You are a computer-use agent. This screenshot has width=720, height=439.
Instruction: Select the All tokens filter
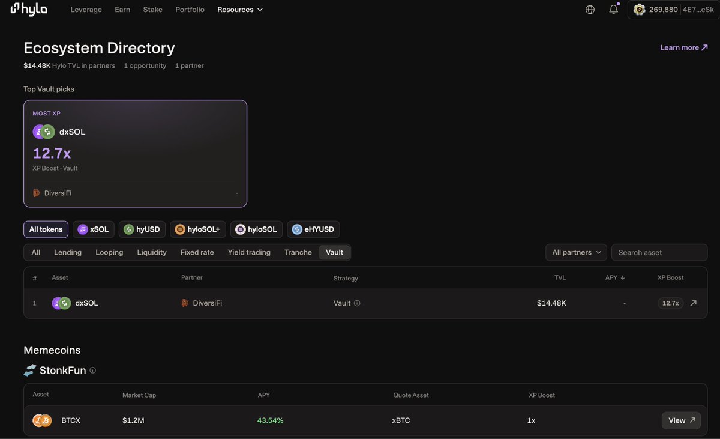[x=46, y=229]
